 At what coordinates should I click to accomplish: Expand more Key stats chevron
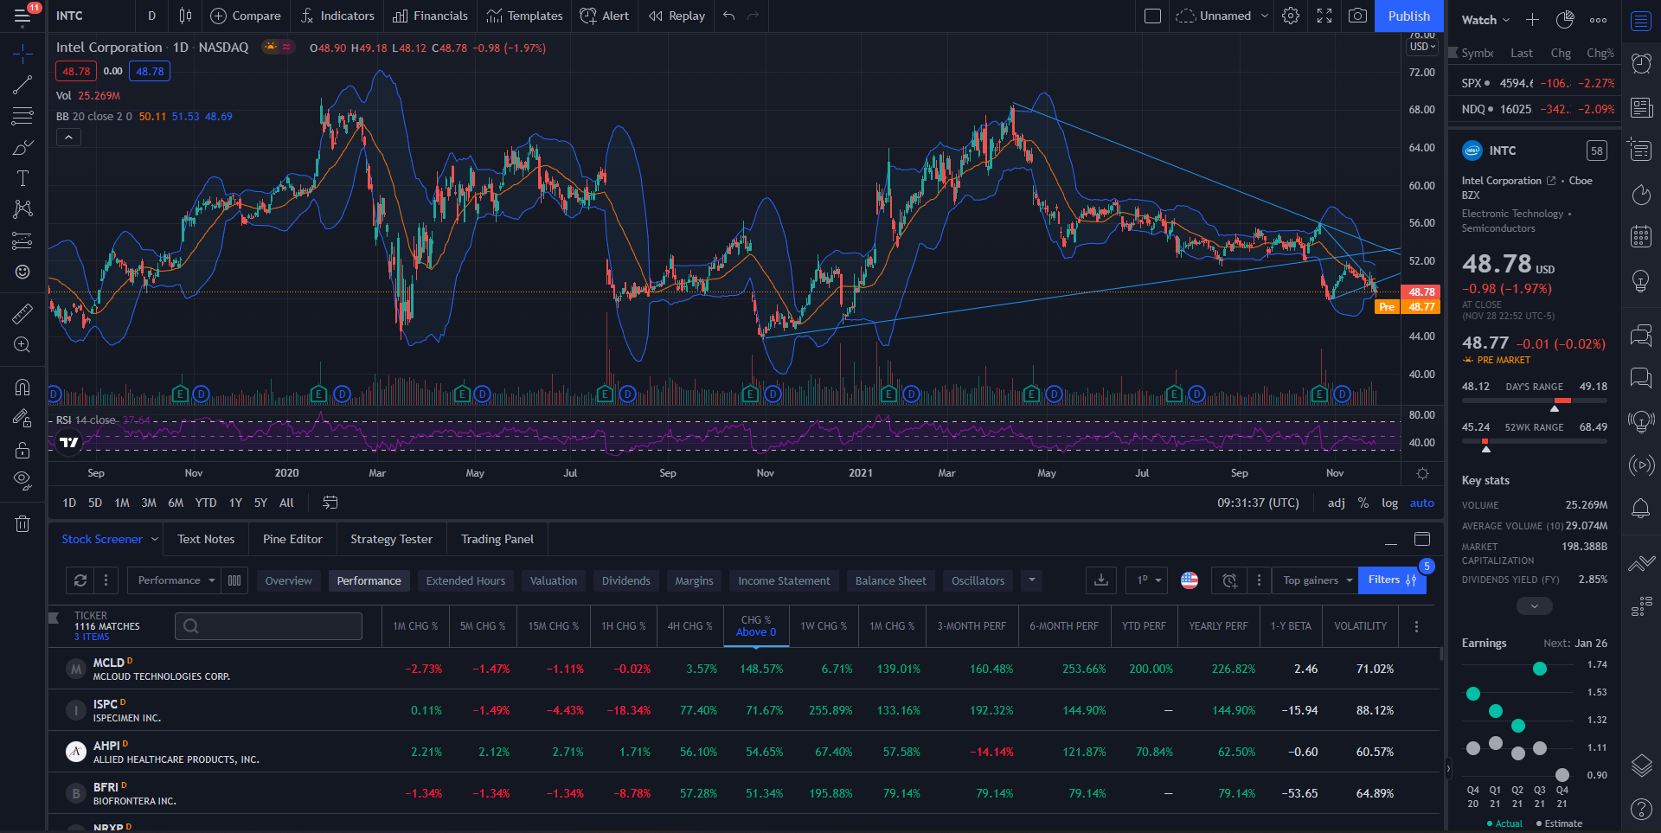click(1535, 606)
